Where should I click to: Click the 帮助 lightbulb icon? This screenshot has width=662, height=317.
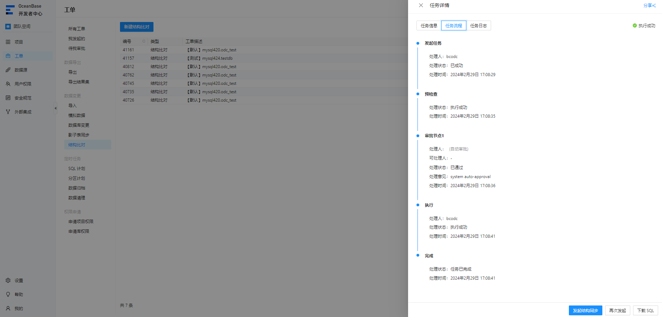click(8, 294)
